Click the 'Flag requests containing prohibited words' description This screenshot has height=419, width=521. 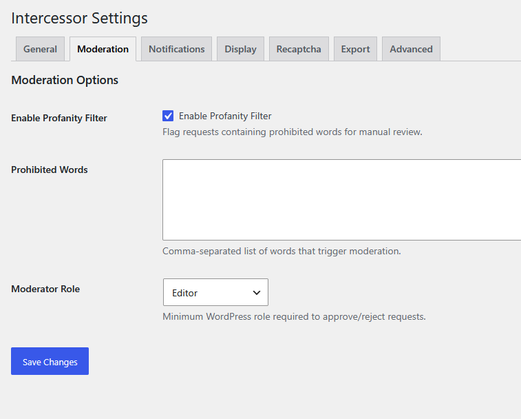coord(293,132)
